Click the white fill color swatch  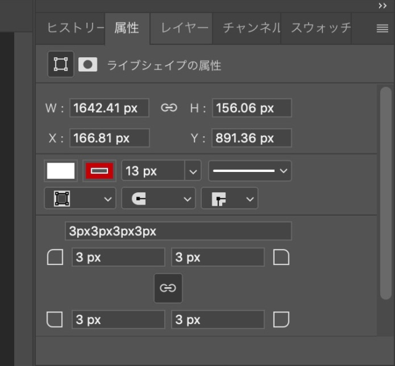click(60, 171)
